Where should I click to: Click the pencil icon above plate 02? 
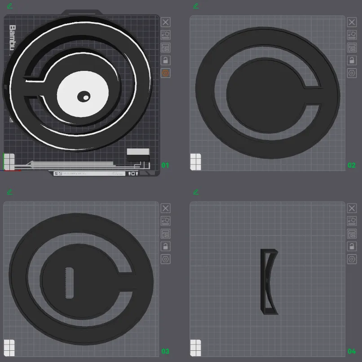coord(196,6)
